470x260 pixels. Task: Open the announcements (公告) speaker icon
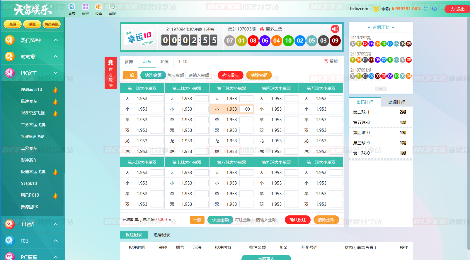[x=99, y=7]
